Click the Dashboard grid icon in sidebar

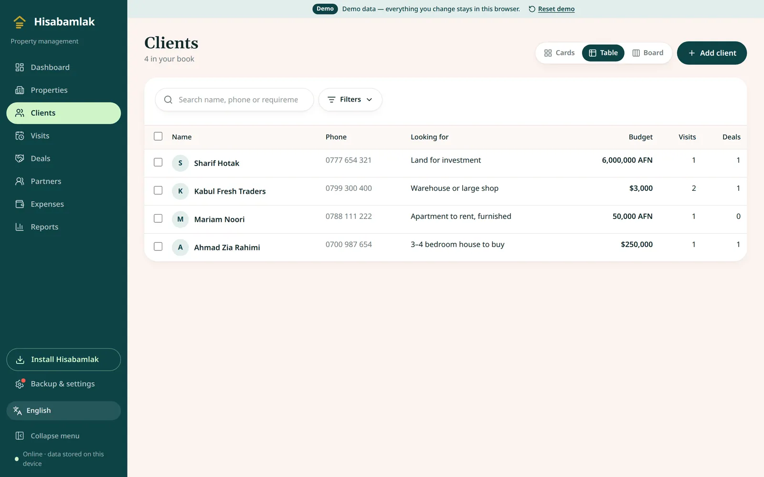click(20, 67)
